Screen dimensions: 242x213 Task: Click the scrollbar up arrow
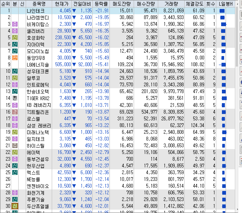point(238,3)
